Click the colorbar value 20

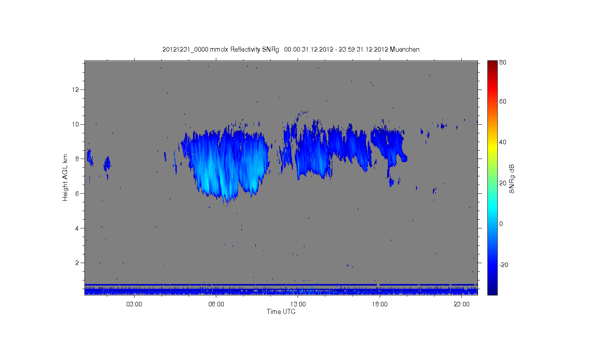[x=503, y=183]
